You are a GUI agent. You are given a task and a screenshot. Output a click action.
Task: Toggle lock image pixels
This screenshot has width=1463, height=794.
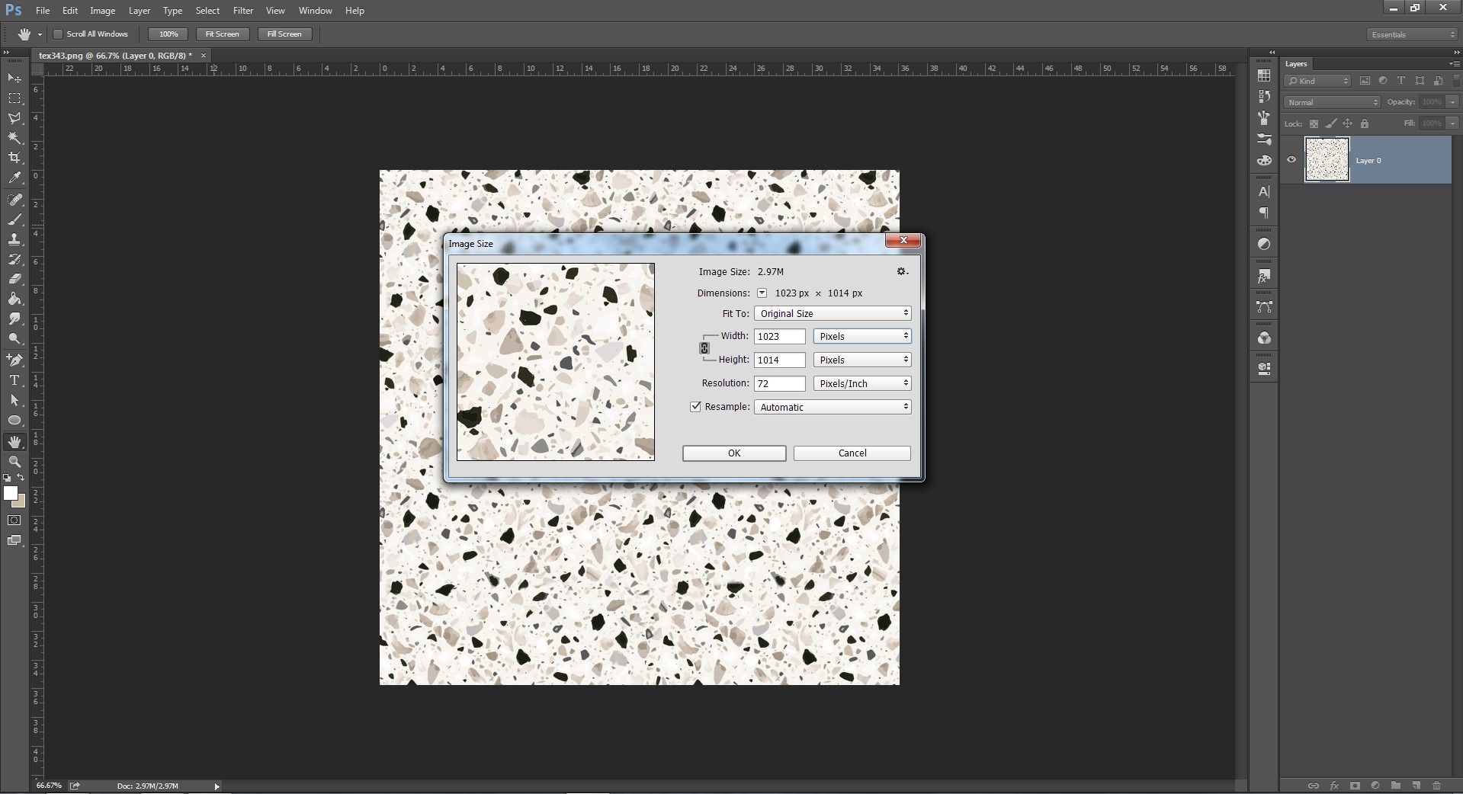tap(1331, 123)
